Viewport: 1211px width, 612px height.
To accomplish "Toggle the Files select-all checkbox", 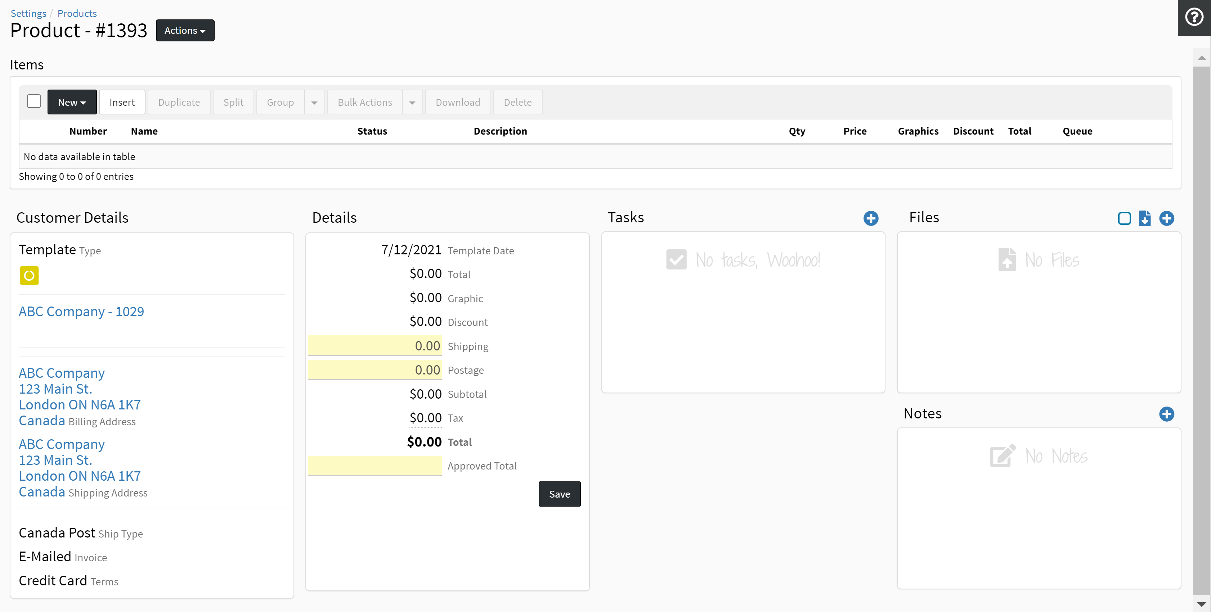I will click(x=1124, y=218).
